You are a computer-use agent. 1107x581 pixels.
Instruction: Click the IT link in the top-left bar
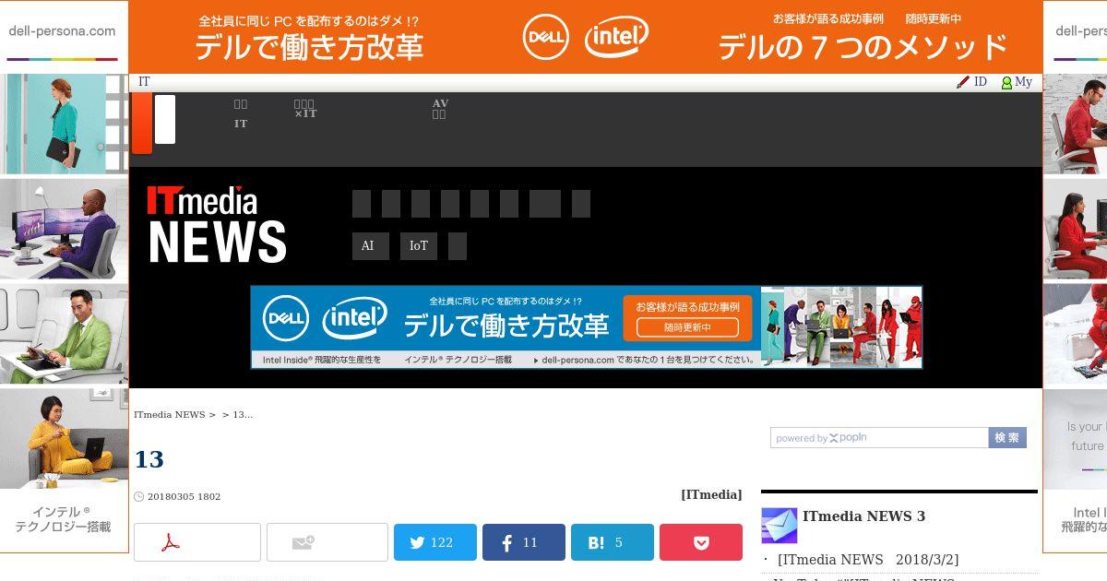click(x=144, y=82)
